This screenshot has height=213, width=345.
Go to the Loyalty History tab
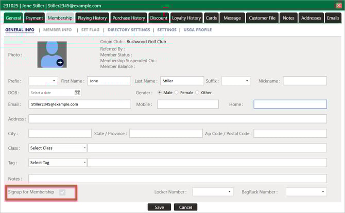point(186,18)
